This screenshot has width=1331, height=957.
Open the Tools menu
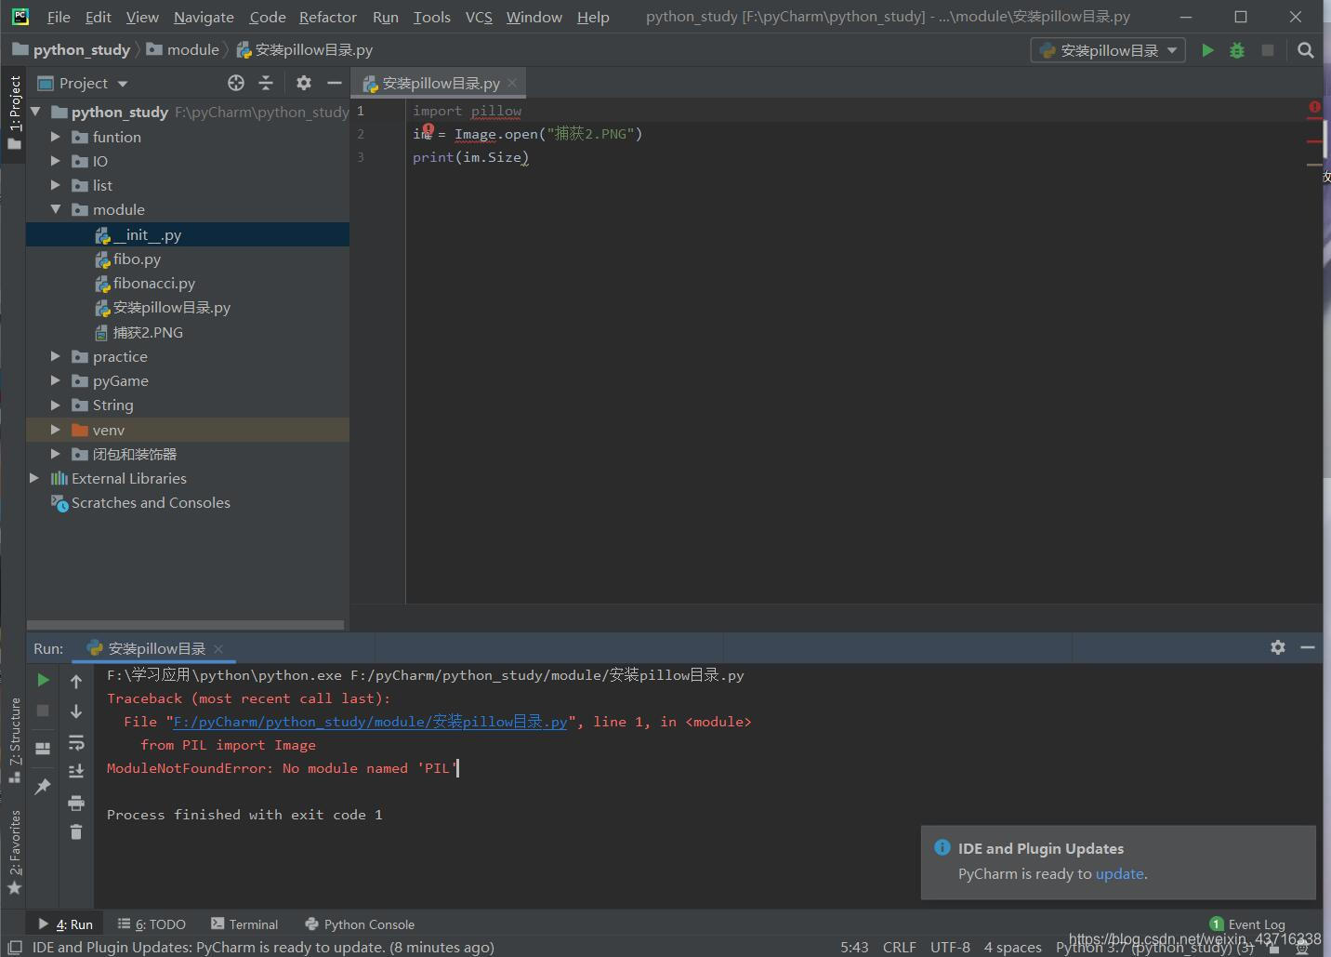[432, 17]
